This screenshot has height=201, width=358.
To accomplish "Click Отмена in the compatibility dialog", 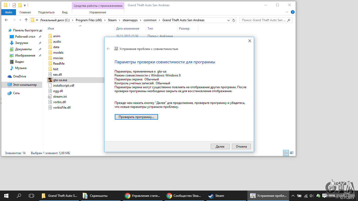I will pyautogui.click(x=241, y=147).
